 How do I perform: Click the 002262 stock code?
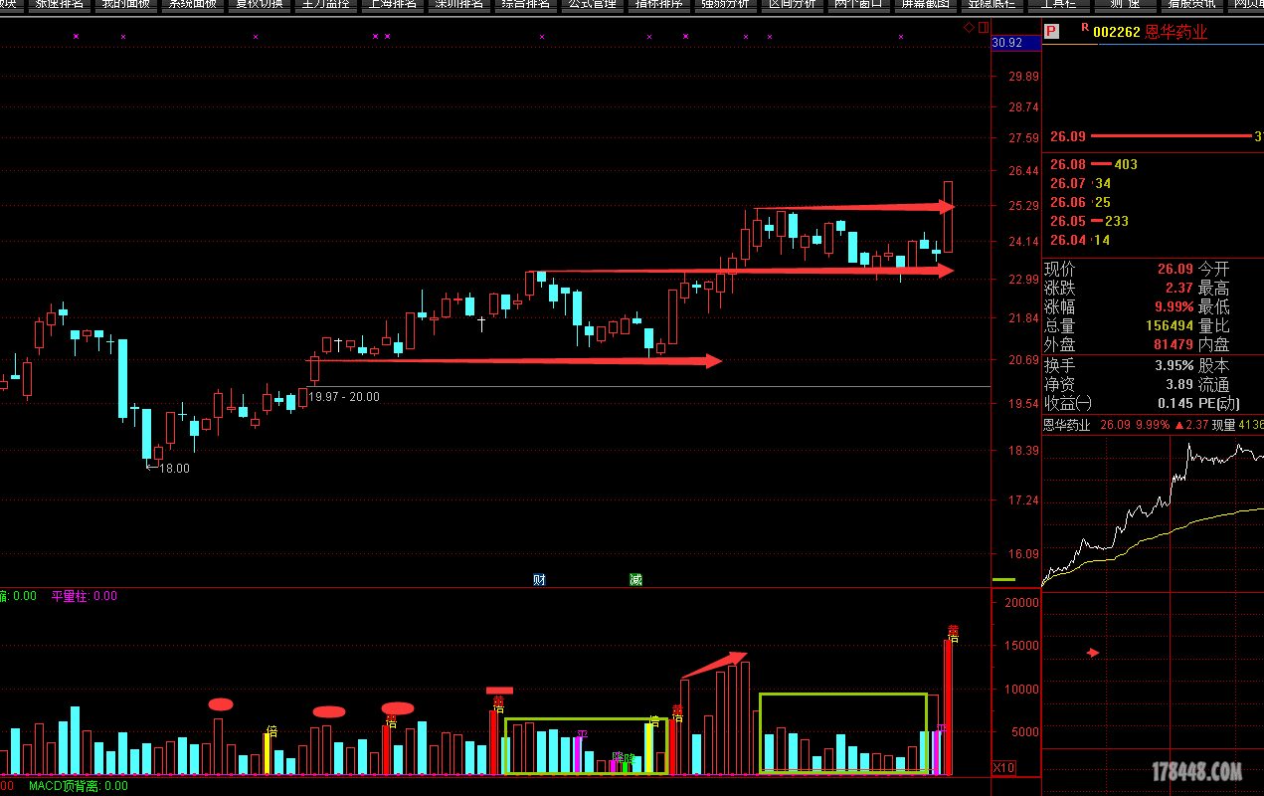tap(1116, 32)
